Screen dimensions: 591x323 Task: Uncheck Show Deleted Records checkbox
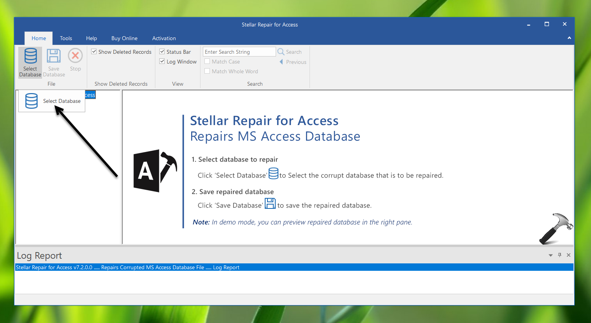point(94,52)
